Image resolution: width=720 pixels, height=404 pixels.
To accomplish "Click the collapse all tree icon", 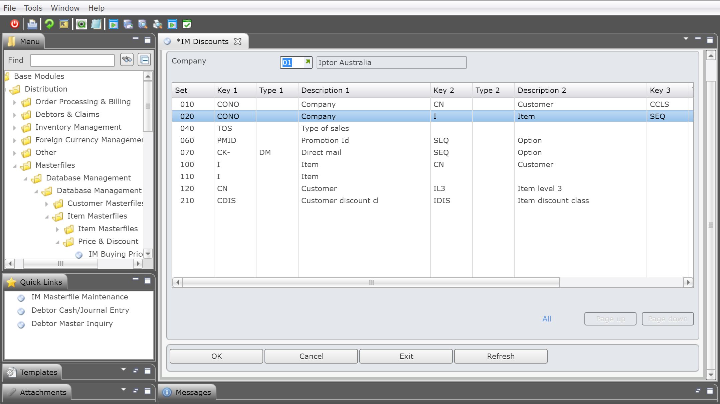I will (144, 60).
